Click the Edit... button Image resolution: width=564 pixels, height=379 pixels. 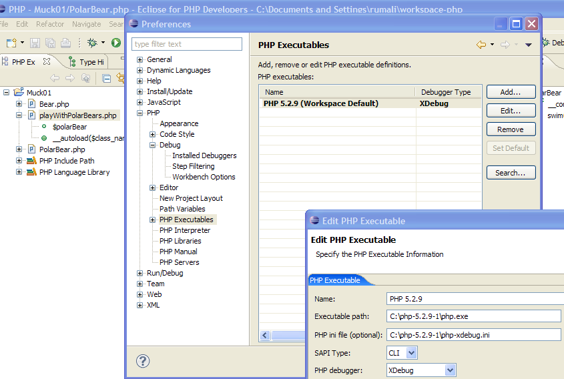(511, 111)
